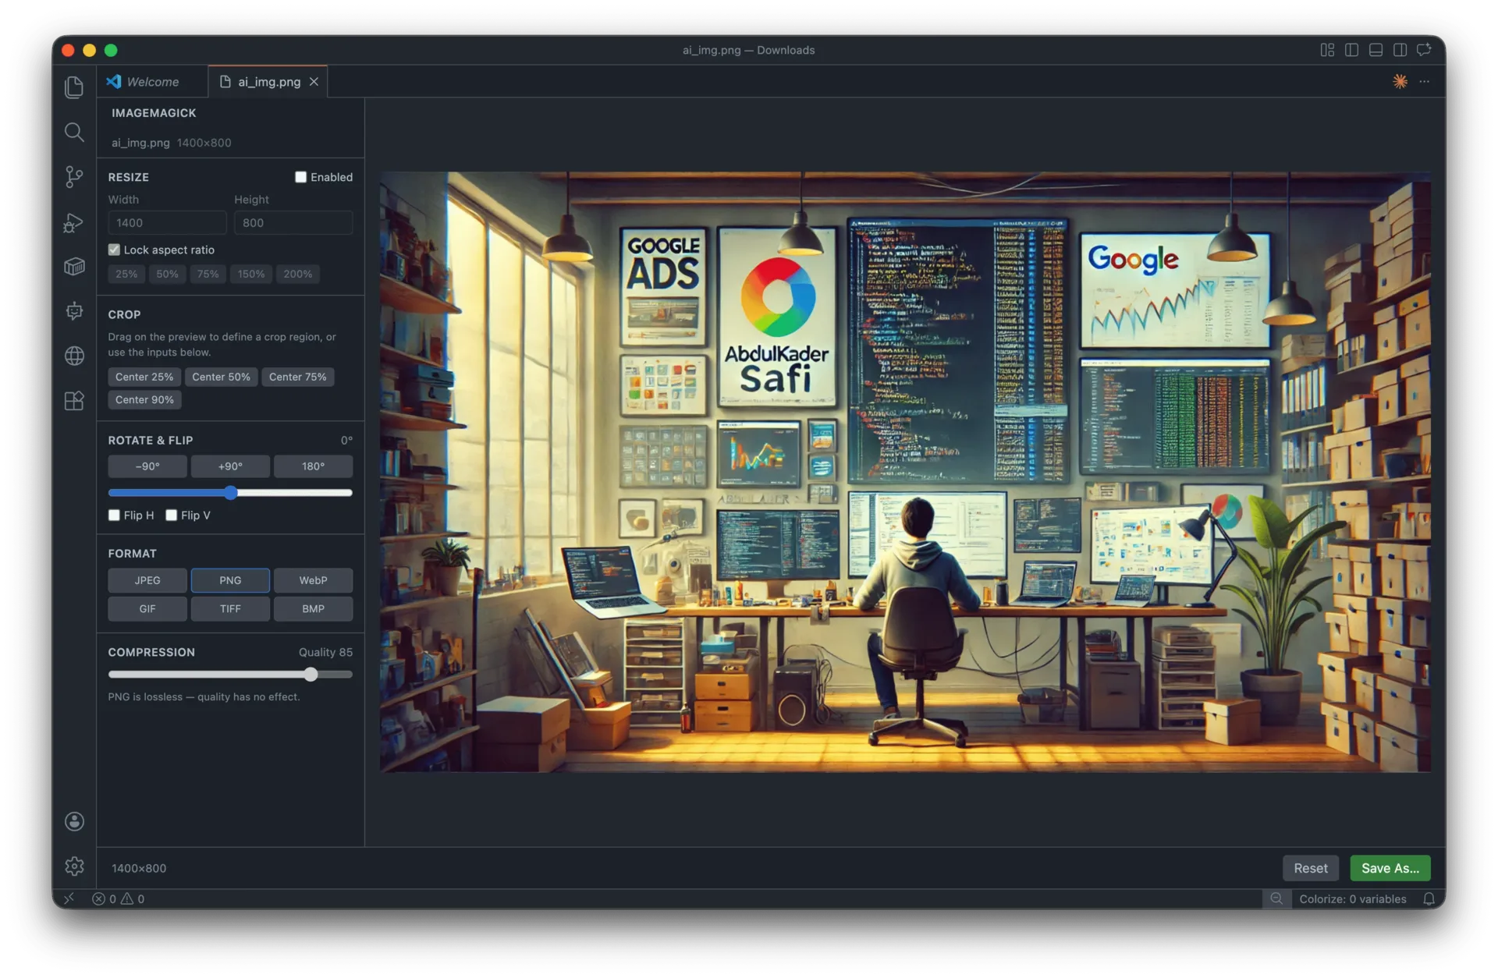The height and width of the screenshot is (978, 1498).
Task: Click the Customize Layout title bar icon
Action: (1327, 50)
